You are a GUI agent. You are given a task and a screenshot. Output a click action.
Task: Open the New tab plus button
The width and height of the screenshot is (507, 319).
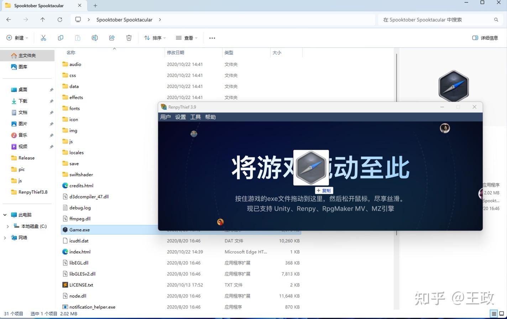click(x=95, y=5)
